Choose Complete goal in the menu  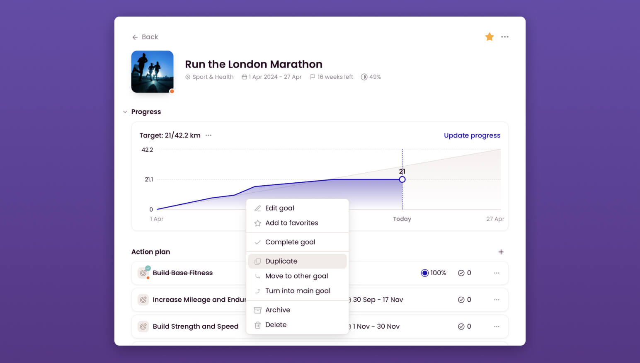[297, 242]
